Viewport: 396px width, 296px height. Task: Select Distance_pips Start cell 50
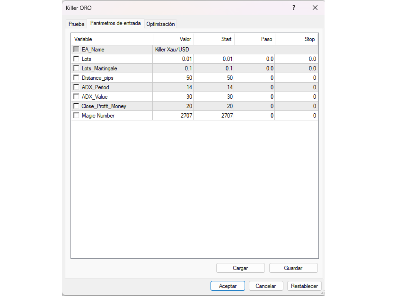pyautogui.click(x=214, y=78)
